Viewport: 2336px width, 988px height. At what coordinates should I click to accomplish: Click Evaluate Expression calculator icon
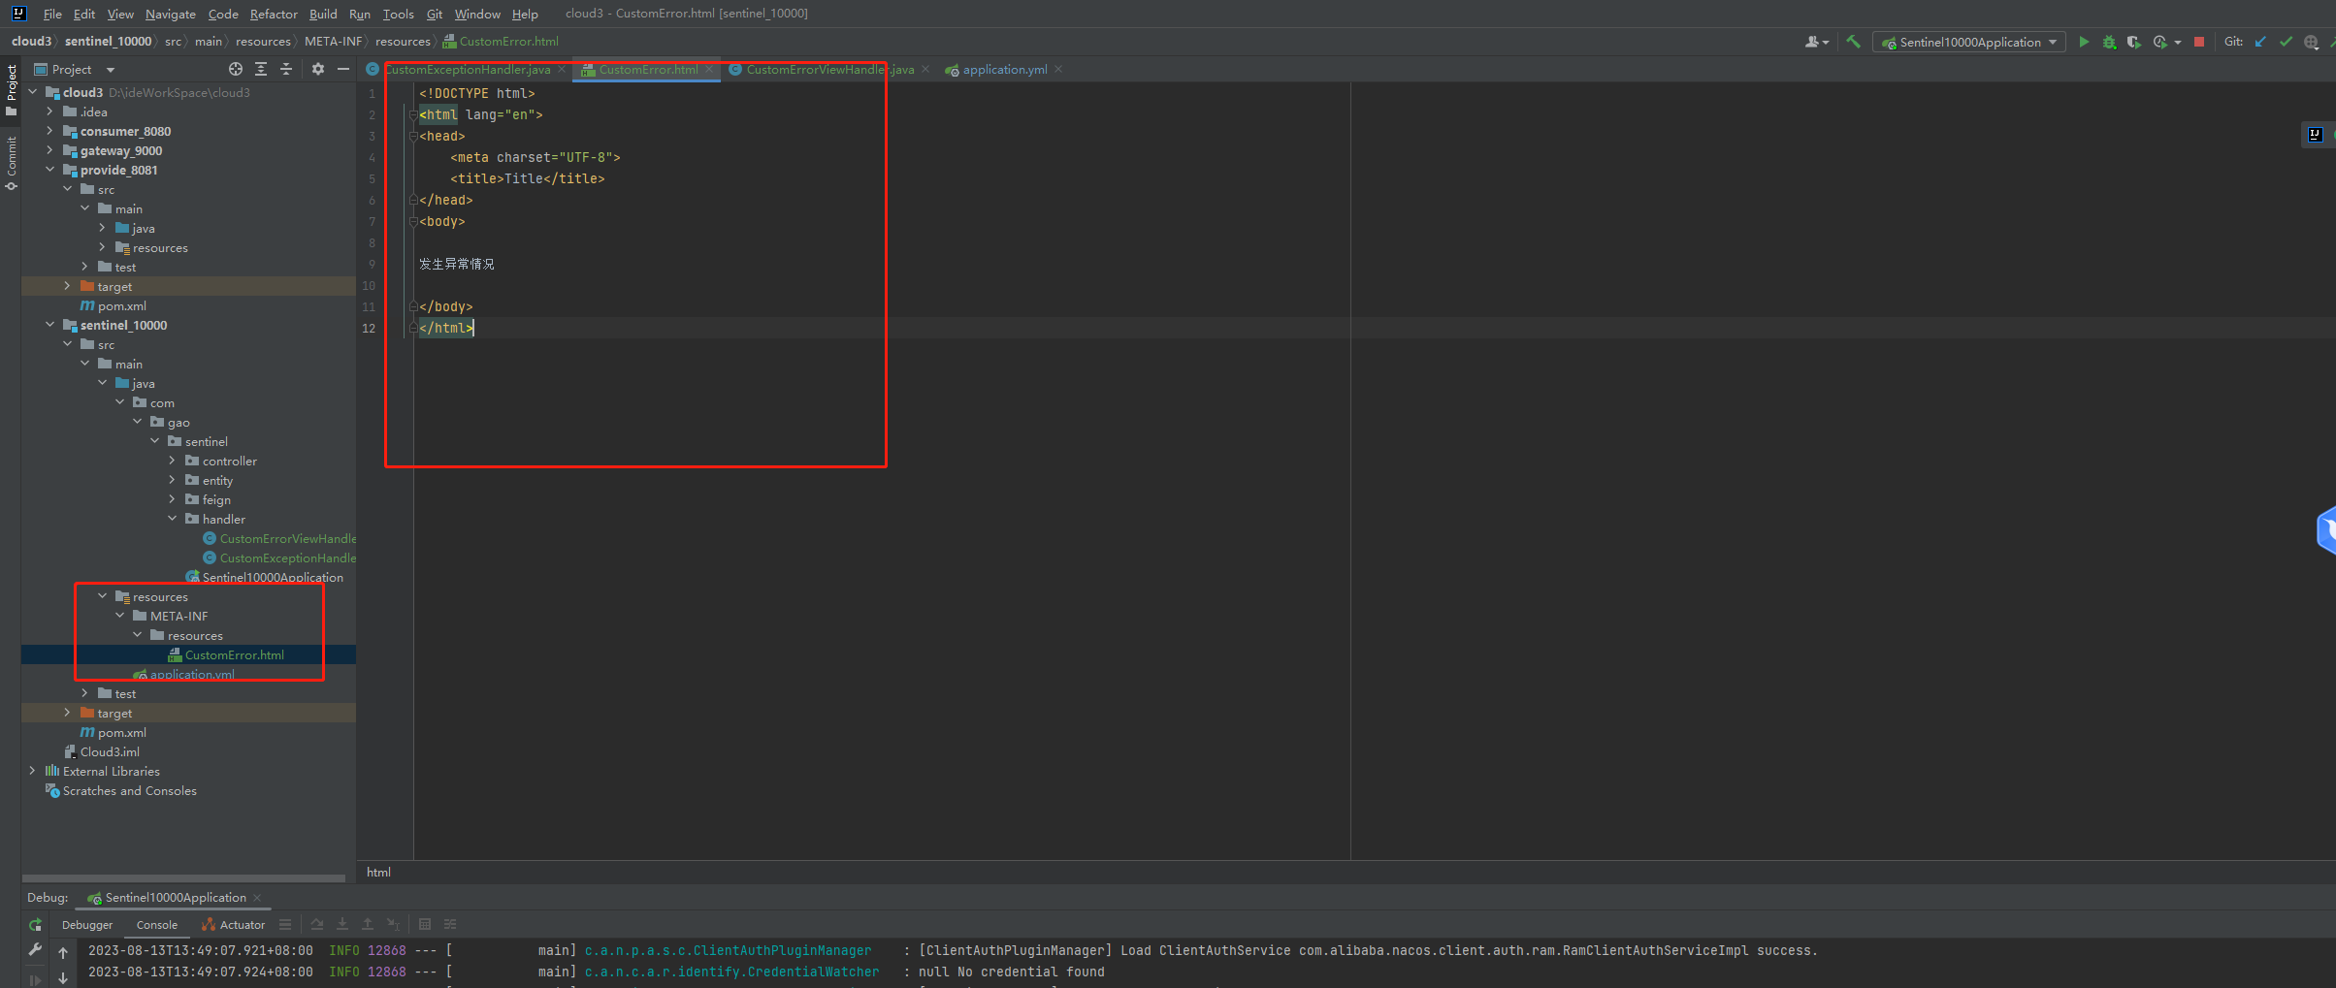tap(425, 925)
